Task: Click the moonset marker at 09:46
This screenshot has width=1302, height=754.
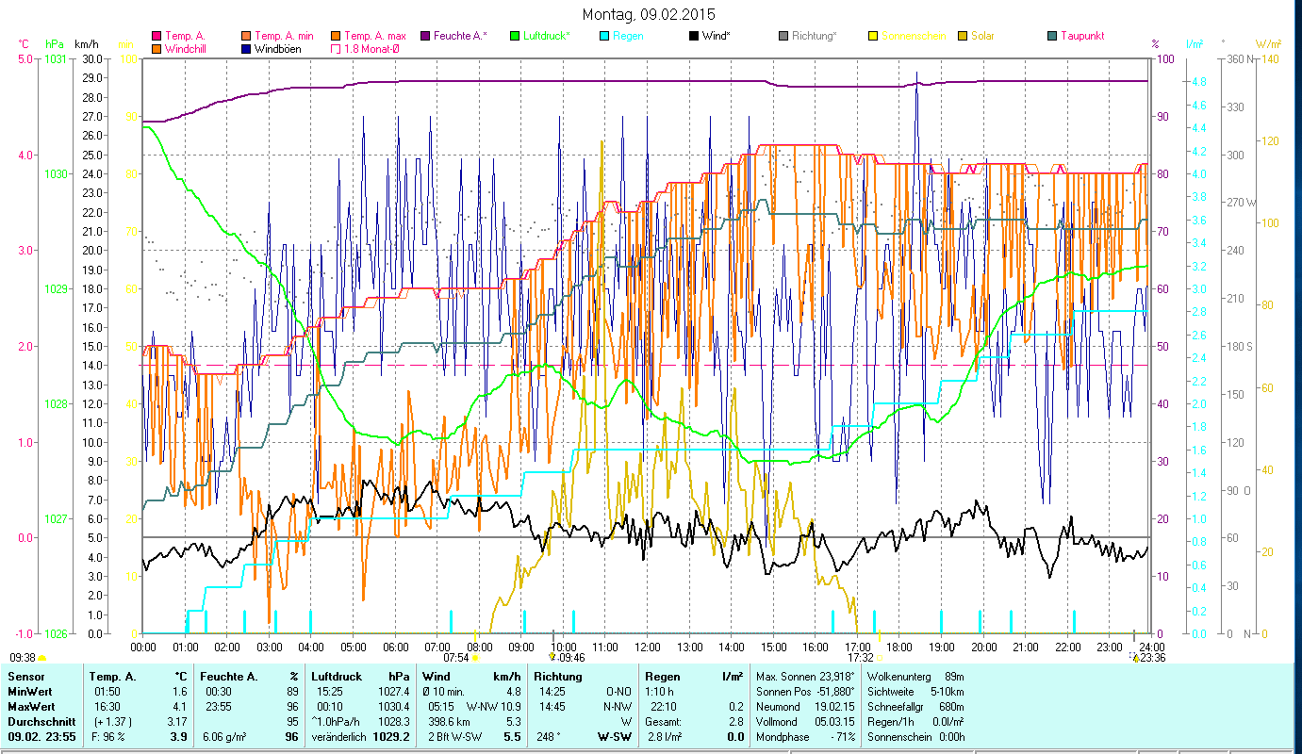Action: [x=552, y=658]
